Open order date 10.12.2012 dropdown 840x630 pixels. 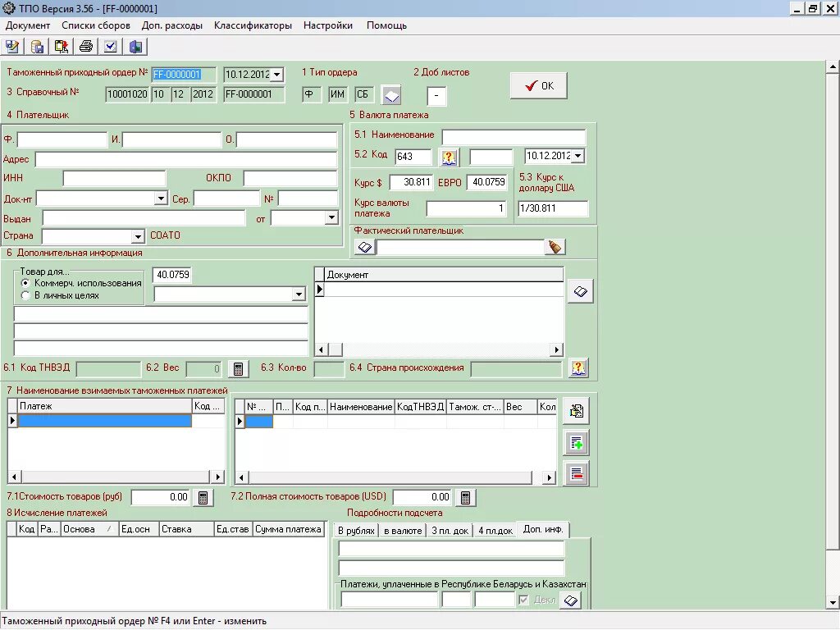pos(277,75)
